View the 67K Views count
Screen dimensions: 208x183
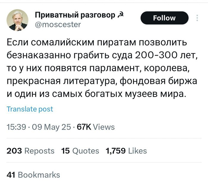pyautogui.click(x=96, y=127)
